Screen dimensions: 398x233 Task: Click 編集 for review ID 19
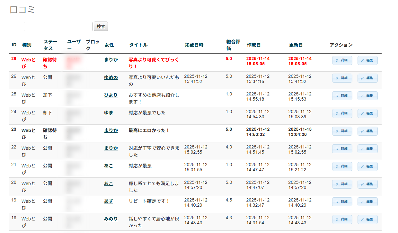coord(367,202)
